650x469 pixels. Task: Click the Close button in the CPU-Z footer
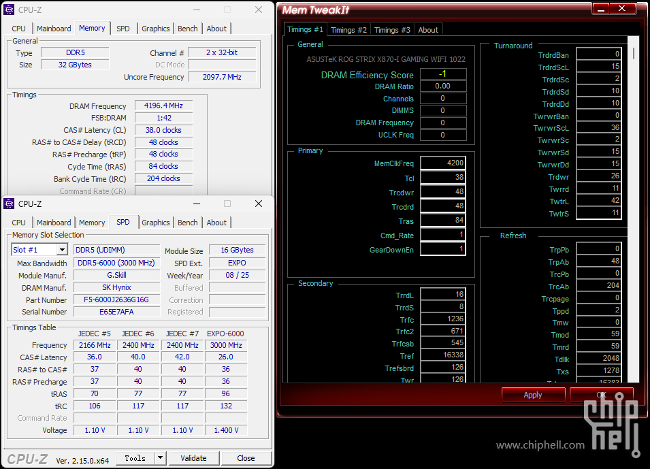[246, 458]
